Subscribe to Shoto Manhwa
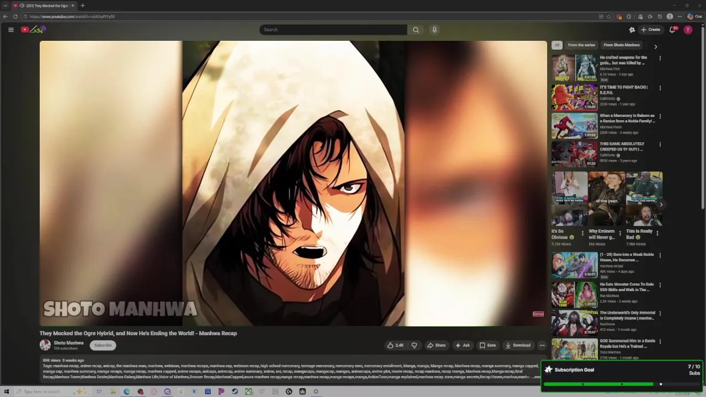Viewport: 706px width, 397px height. point(103,345)
